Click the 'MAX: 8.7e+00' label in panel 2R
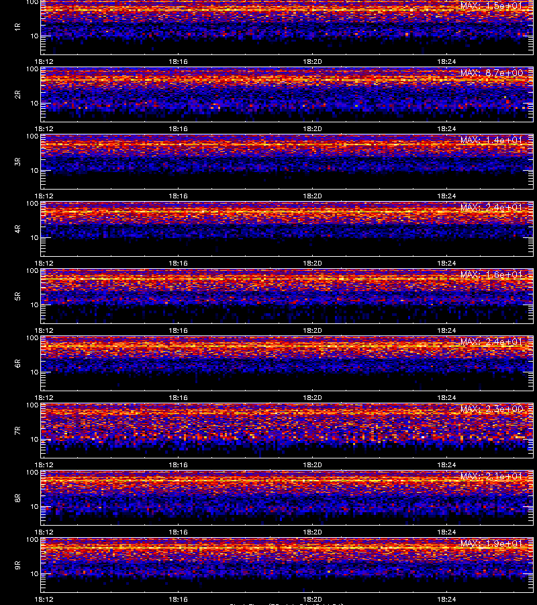Screen dimensions: 537x605 [491, 73]
